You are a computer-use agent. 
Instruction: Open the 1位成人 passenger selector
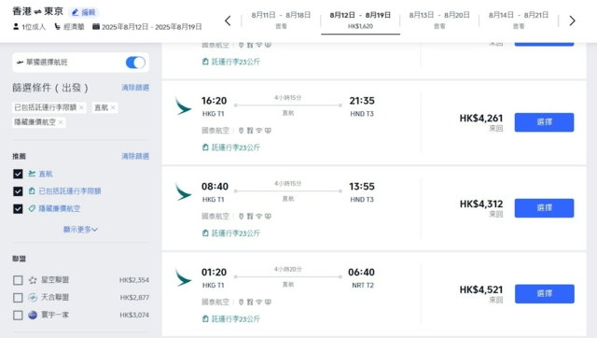(x=29, y=27)
